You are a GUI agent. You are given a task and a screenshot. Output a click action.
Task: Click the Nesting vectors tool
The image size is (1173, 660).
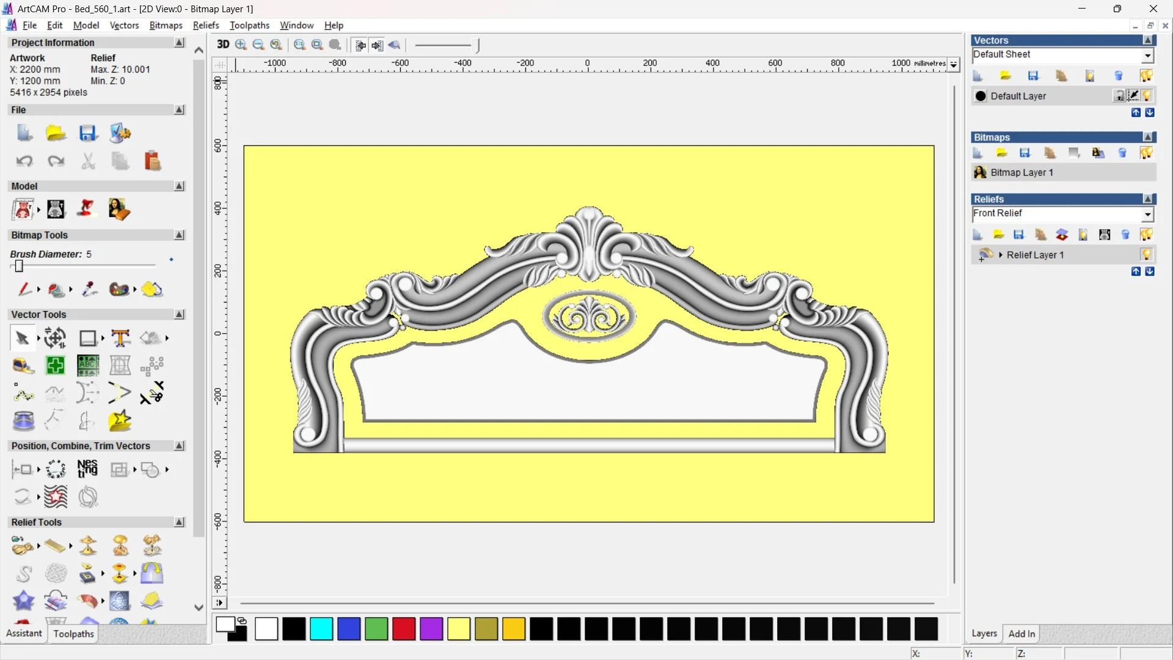pyautogui.click(x=87, y=469)
